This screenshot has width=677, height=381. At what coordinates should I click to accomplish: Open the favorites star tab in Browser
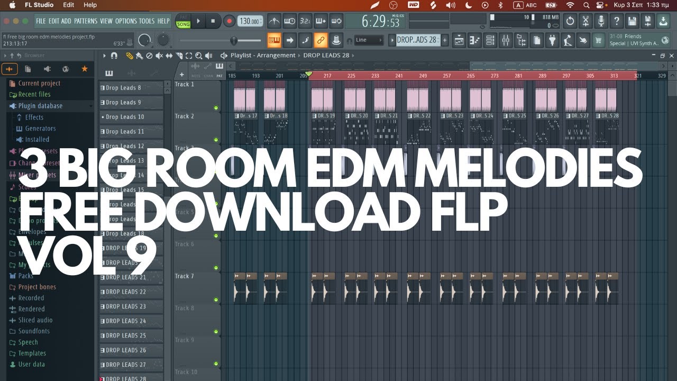pos(84,69)
